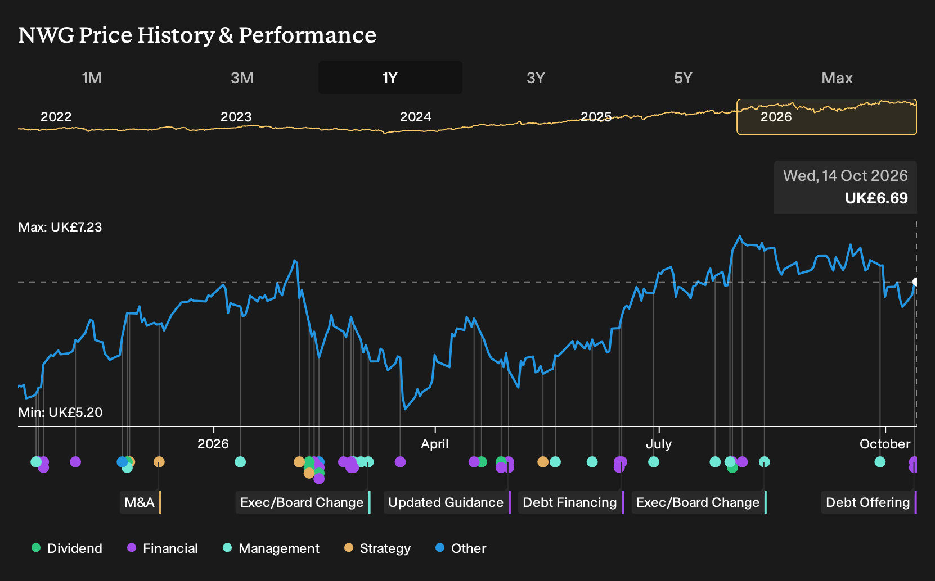Click the Min: UK£5.20 label

pos(60,412)
